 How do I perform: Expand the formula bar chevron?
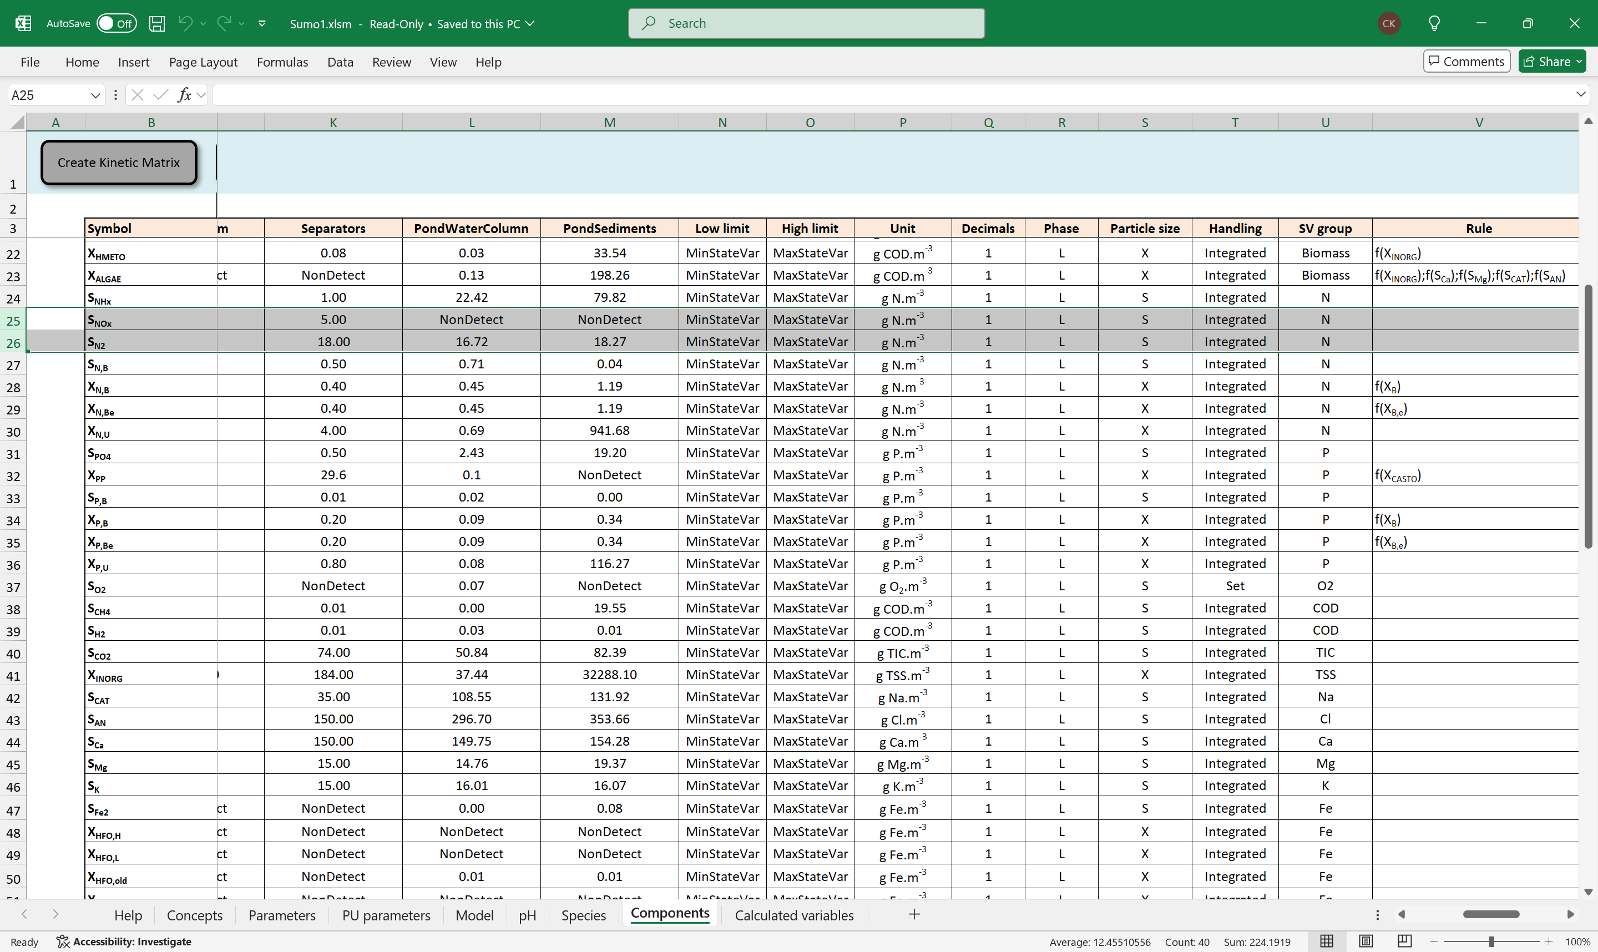pos(1580,94)
